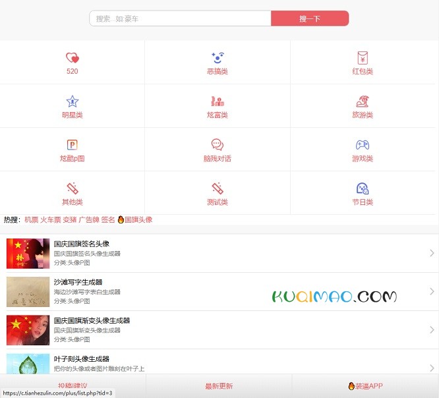The height and width of the screenshot is (398, 439).
Task: Open the 测试类 category icon
Action: tap(218, 188)
